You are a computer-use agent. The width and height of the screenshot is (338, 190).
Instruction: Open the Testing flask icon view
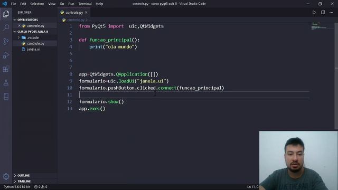(x=6, y=83)
